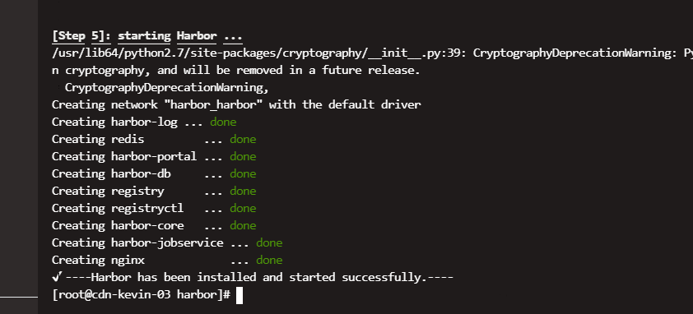Image resolution: width=693 pixels, height=314 pixels.
Task: Click the green "done" next to harbor-jobservice
Action: coord(269,242)
